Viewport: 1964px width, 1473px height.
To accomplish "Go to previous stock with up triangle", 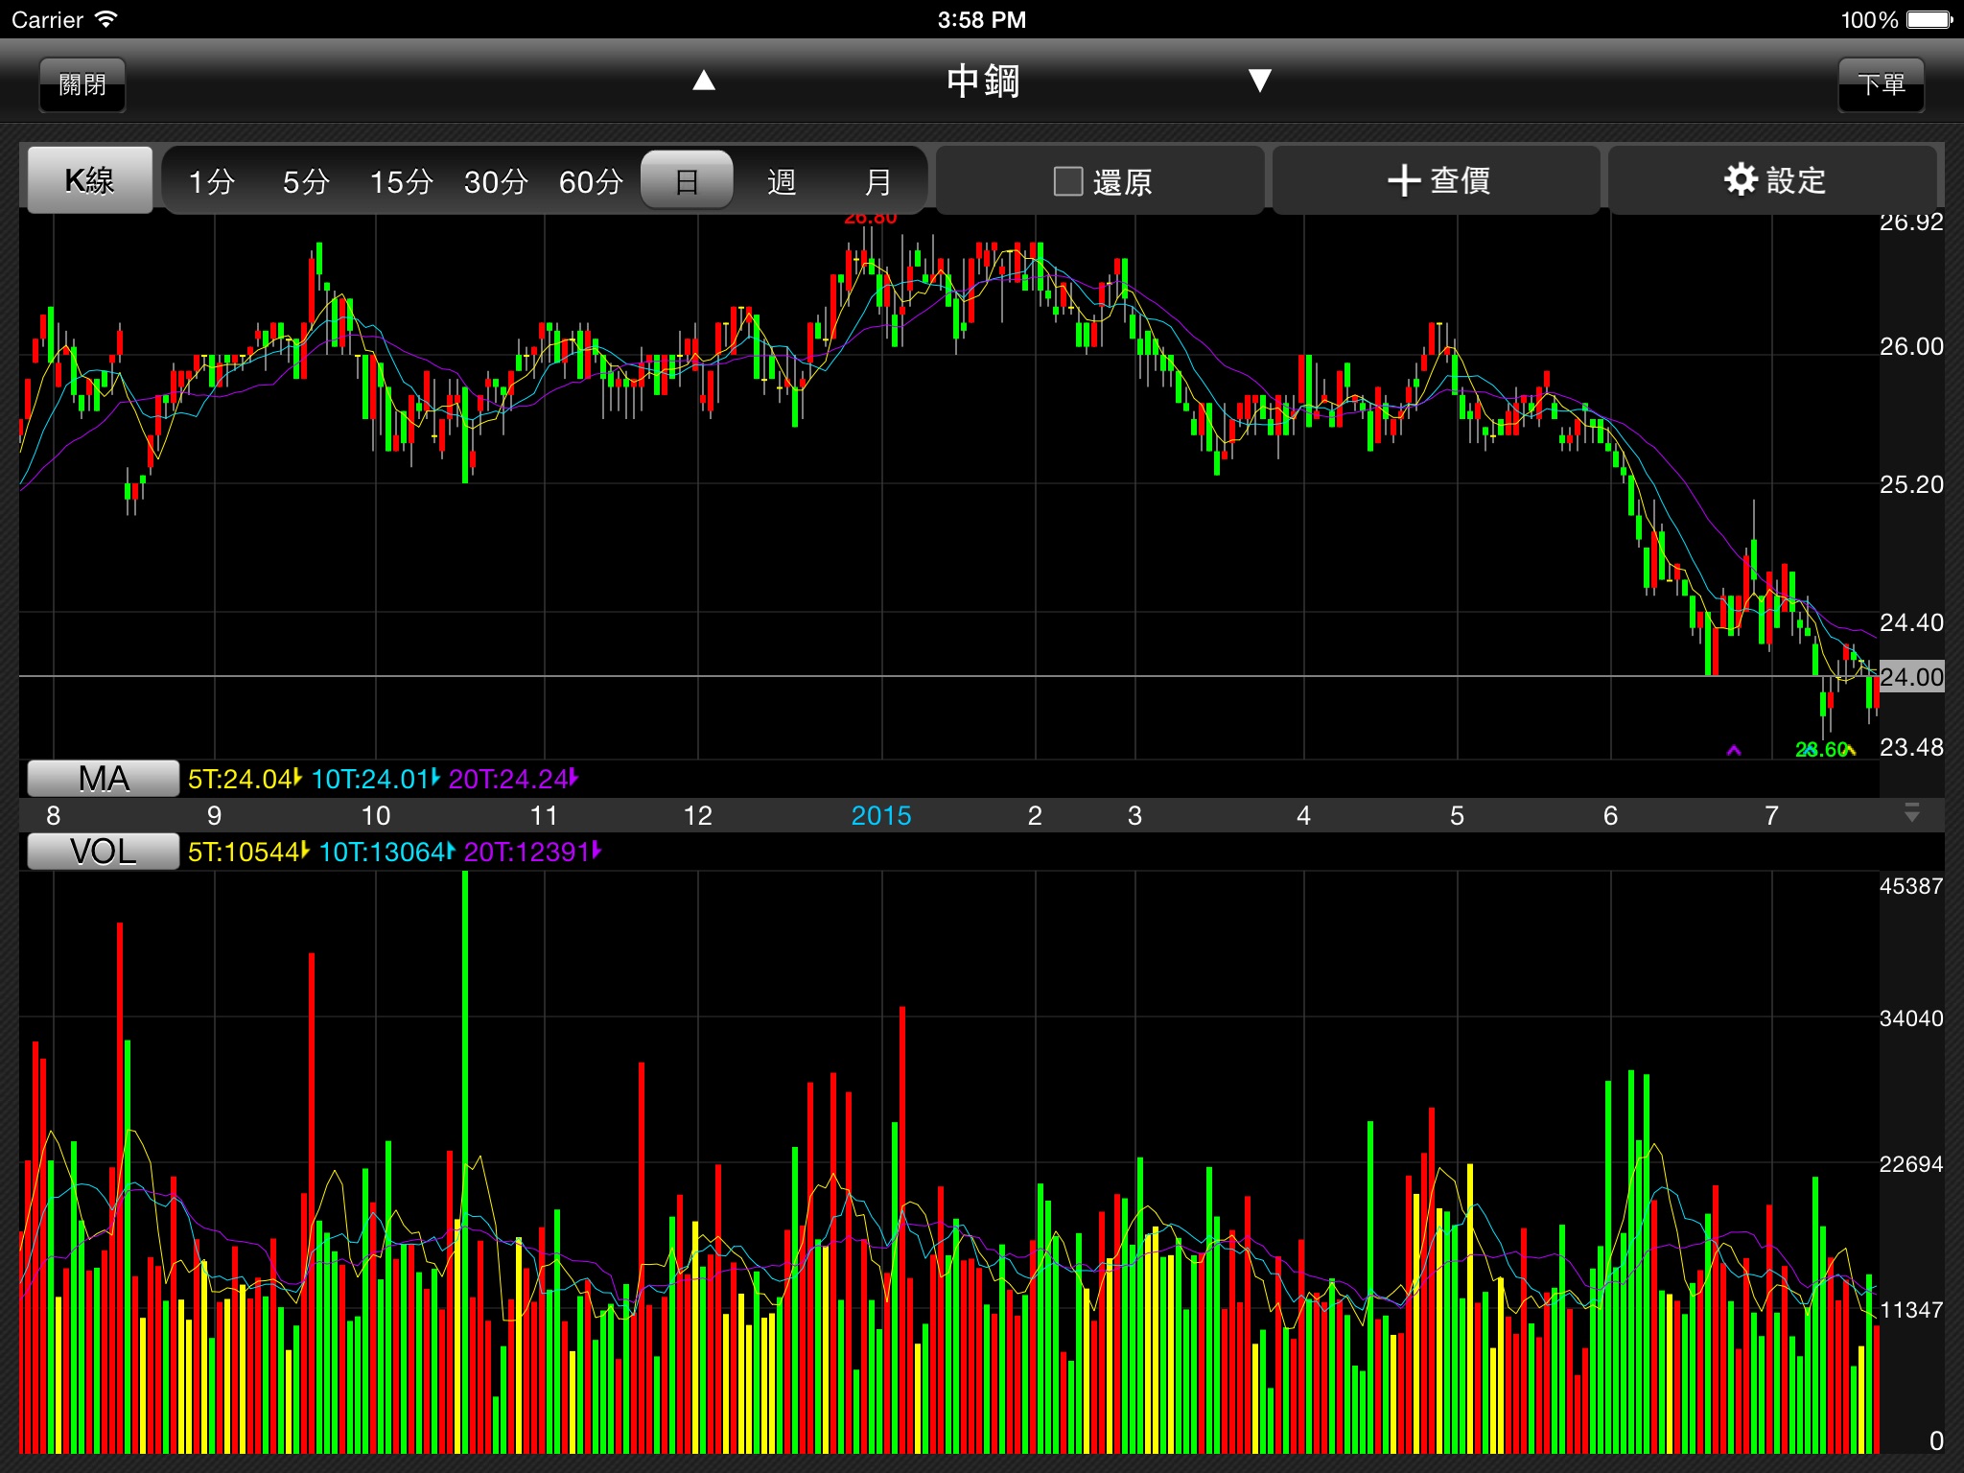I will tap(704, 81).
